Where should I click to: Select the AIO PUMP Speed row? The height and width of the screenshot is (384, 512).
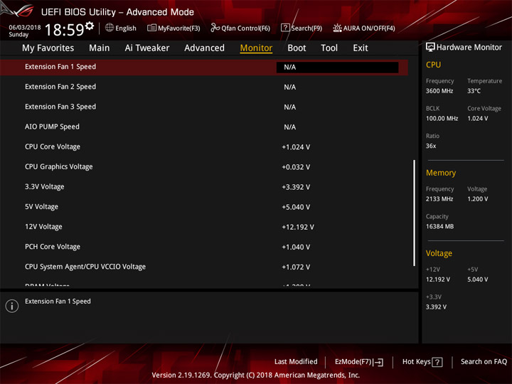(204, 127)
